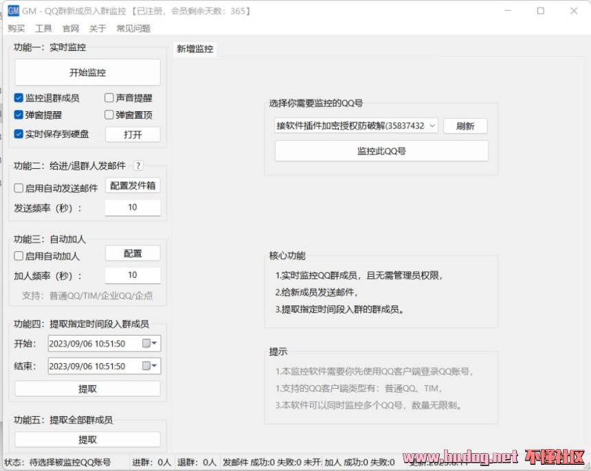
Task: Toggle 弹窗置顶 checkbox
Action: tap(109, 115)
